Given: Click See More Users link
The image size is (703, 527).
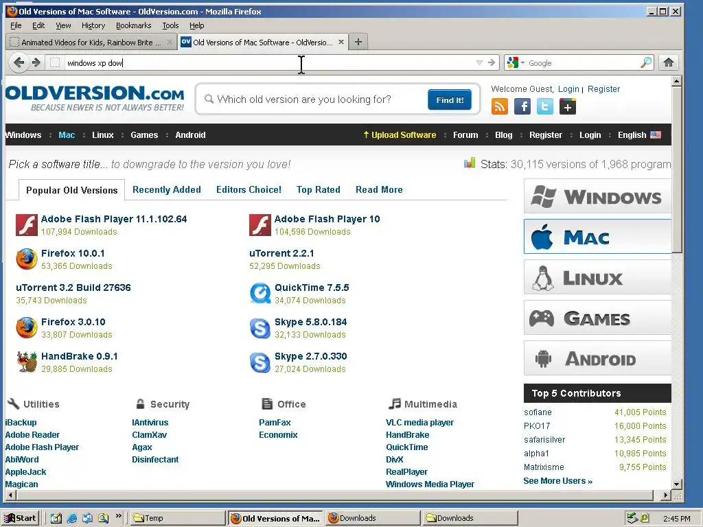Looking at the screenshot, I should 557,481.
